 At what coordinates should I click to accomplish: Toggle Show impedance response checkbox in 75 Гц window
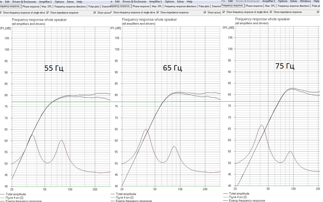pyautogui.click(x=271, y=12)
